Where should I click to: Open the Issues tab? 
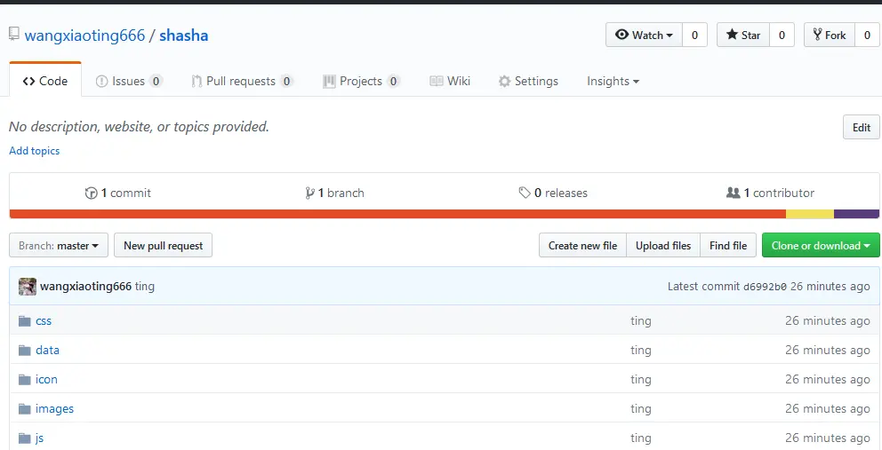click(129, 81)
